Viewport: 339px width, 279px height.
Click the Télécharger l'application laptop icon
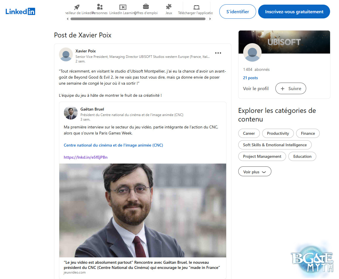[197, 7]
